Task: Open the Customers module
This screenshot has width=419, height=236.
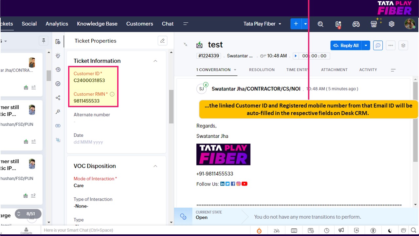Action: click(x=140, y=24)
